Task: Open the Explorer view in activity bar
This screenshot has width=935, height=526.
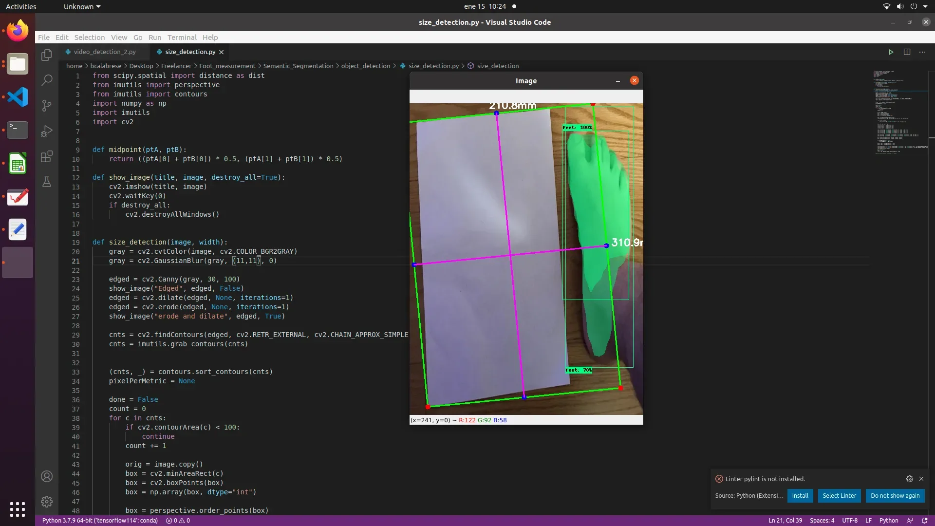Action: pyautogui.click(x=47, y=55)
